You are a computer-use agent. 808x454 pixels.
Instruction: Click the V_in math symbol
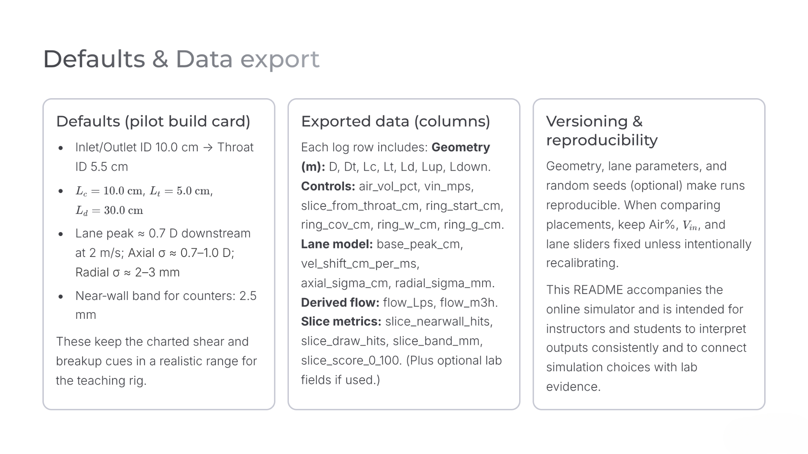pos(690,225)
